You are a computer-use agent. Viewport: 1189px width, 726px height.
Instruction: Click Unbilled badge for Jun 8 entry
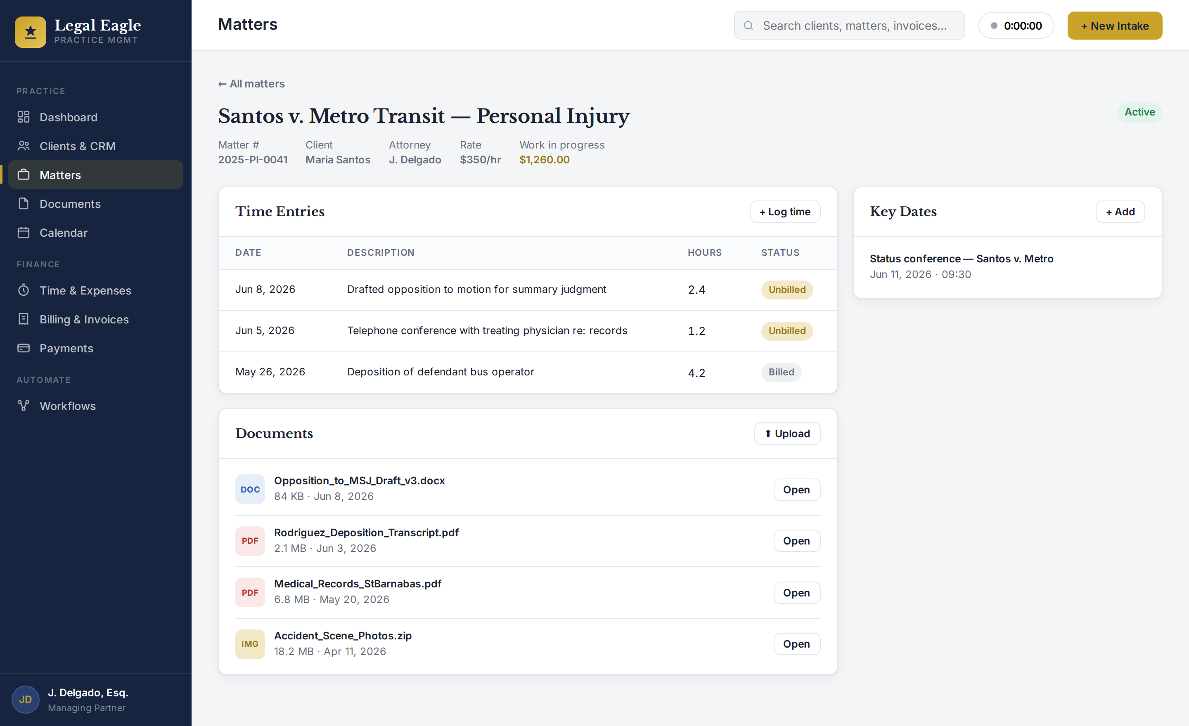click(787, 290)
